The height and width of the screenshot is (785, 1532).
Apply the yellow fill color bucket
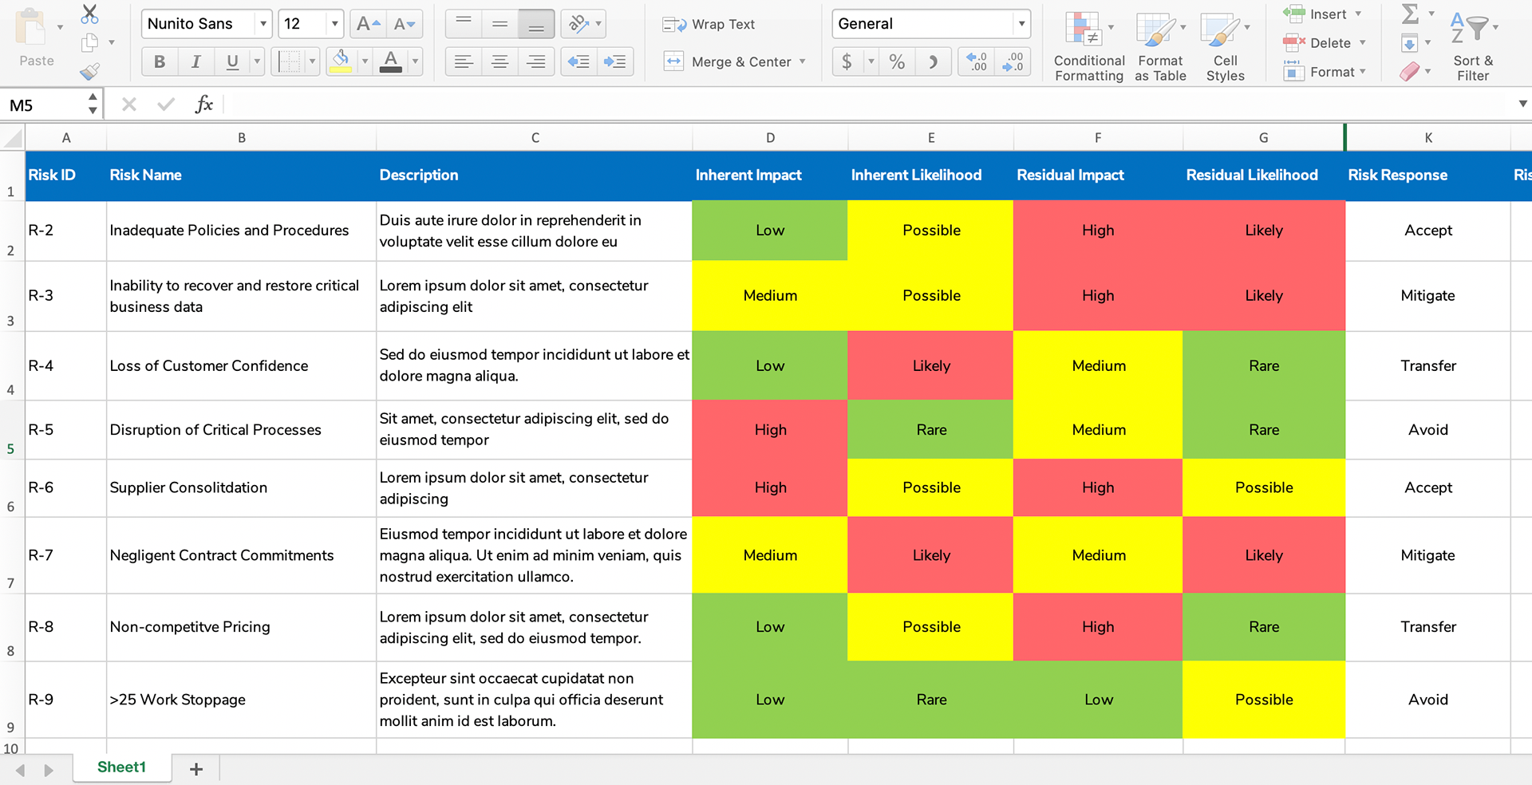coord(341,61)
